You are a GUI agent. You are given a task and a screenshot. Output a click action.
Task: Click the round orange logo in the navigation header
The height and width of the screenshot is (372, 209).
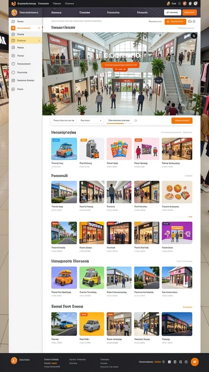click(x=14, y=13)
